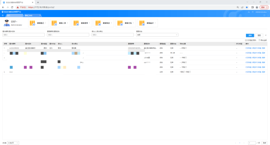
Task: Click the blue query button
Action: point(250,36)
